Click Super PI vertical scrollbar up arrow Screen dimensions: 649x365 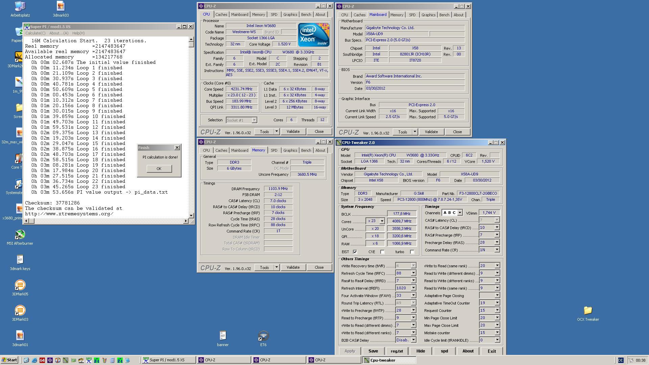click(191, 39)
